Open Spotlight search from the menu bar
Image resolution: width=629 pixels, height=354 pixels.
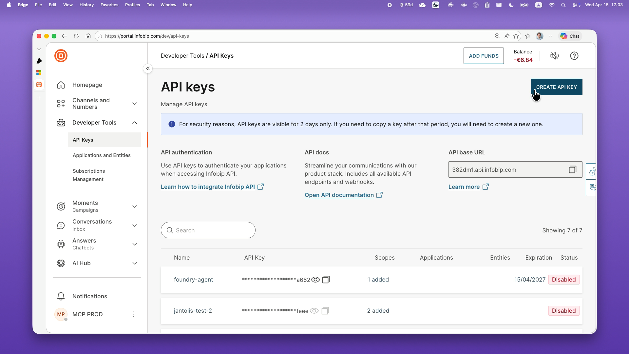click(x=563, y=5)
